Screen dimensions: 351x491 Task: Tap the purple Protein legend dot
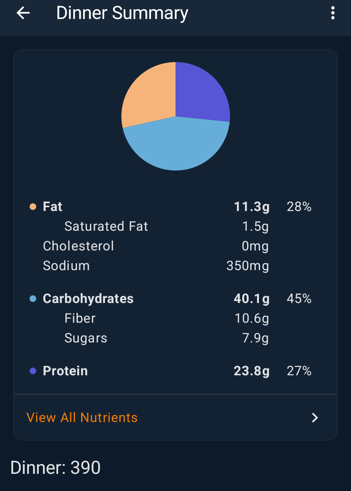(x=33, y=371)
